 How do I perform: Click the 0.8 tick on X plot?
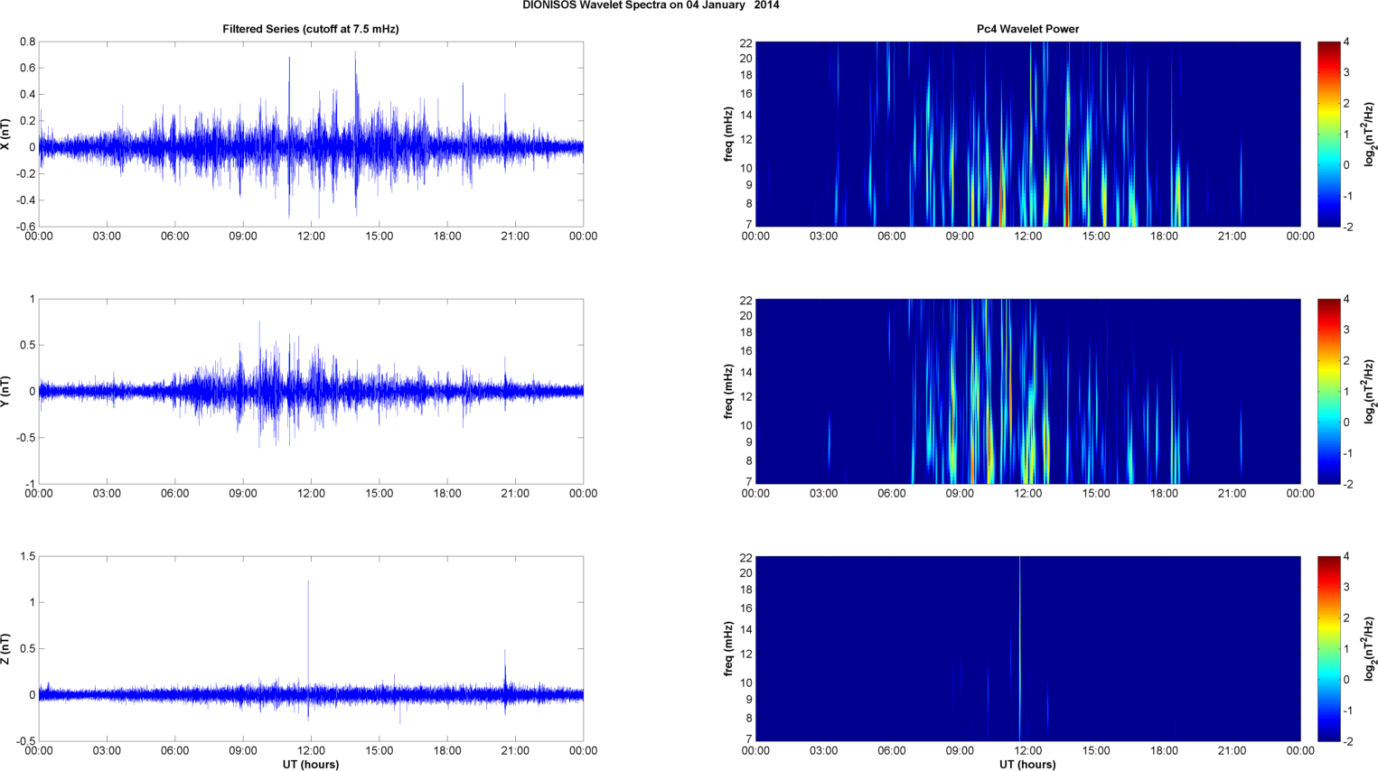coord(27,42)
